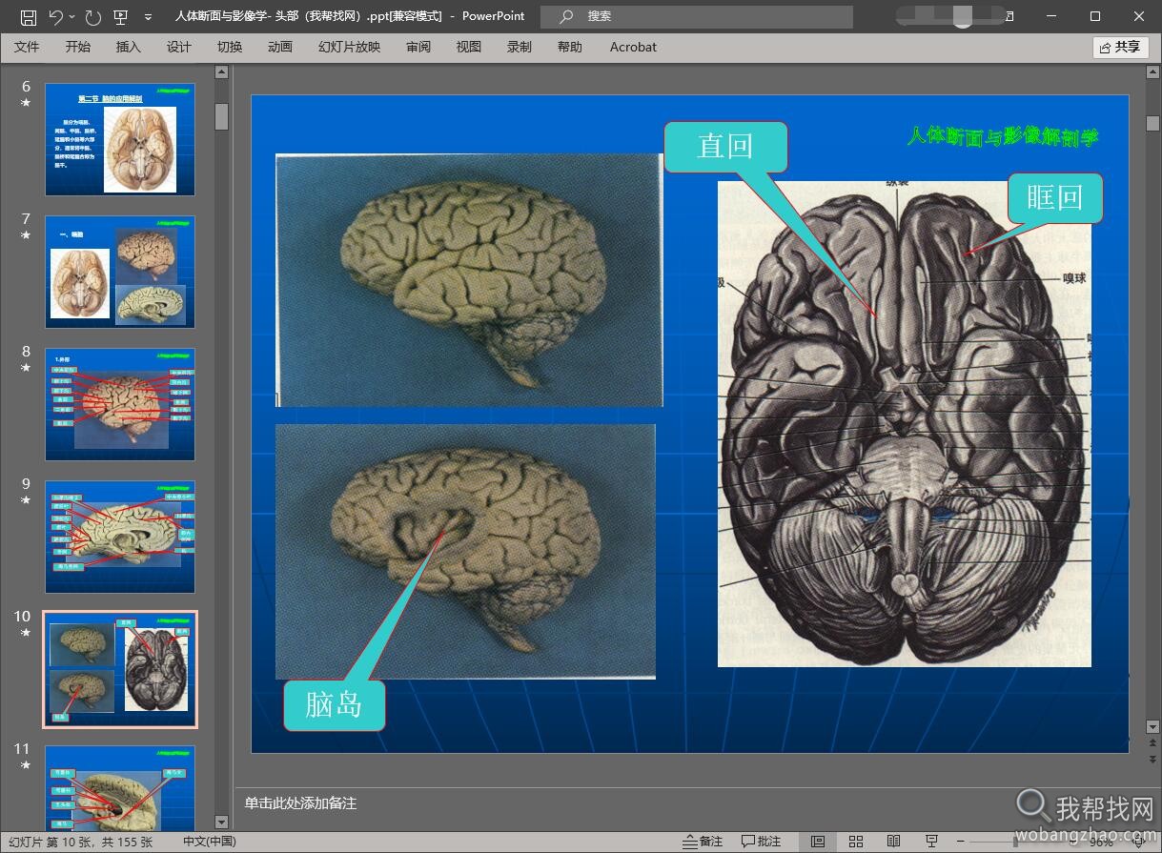The height and width of the screenshot is (853, 1162).
Task: Select the insula brain photo at lower left
Action: pyautogui.click(x=465, y=551)
